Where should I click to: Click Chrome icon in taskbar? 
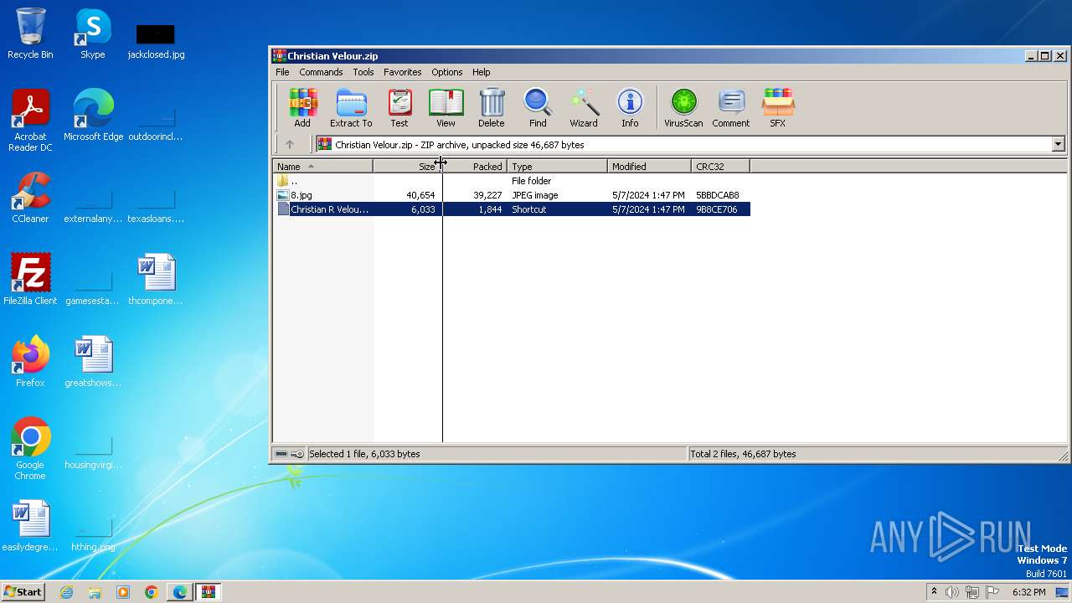pos(152,592)
